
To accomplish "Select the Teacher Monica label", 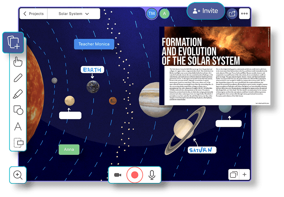I will pos(94,44).
